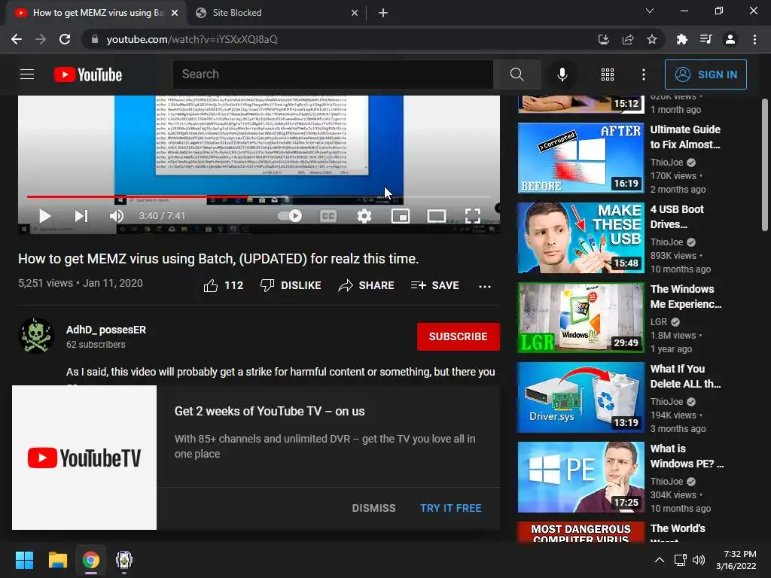Image resolution: width=771 pixels, height=578 pixels.
Task: Bookmark this page with the star
Action: [x=652, y=39]
